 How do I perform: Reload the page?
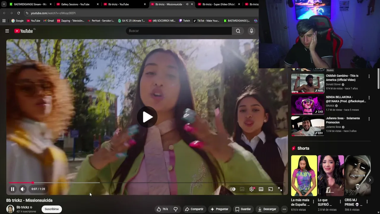pyautogui.click(x=18, y=13)
